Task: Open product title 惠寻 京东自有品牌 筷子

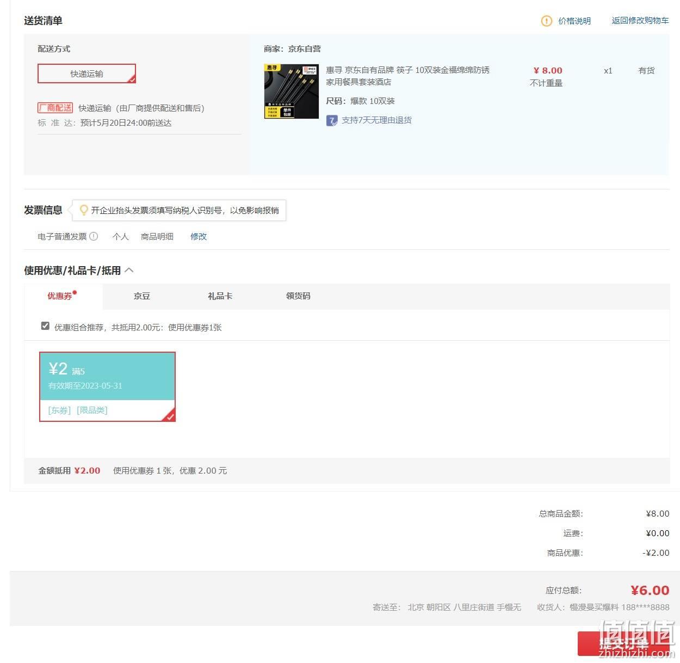Action: 408,76
